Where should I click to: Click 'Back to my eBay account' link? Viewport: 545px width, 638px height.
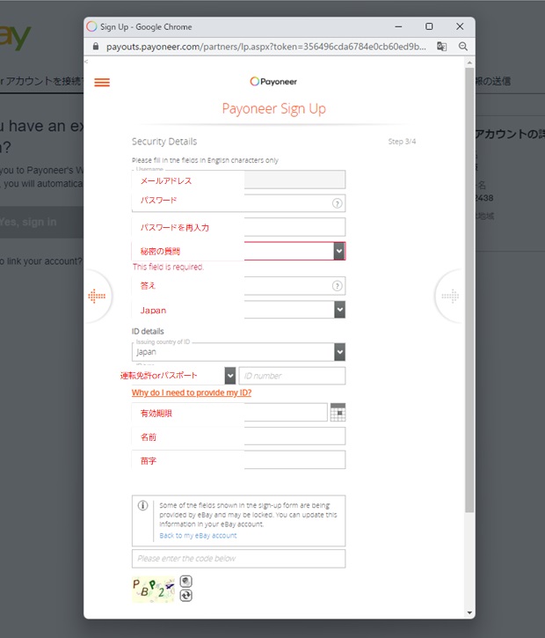198,535
